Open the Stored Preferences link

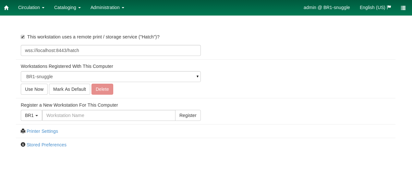point(46,145)
